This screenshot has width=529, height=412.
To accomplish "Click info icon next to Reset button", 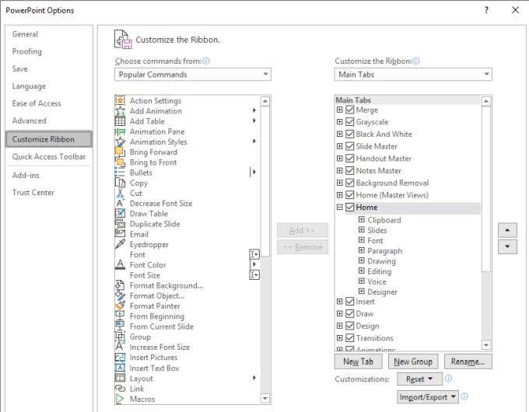I will [x=448, y=379].
